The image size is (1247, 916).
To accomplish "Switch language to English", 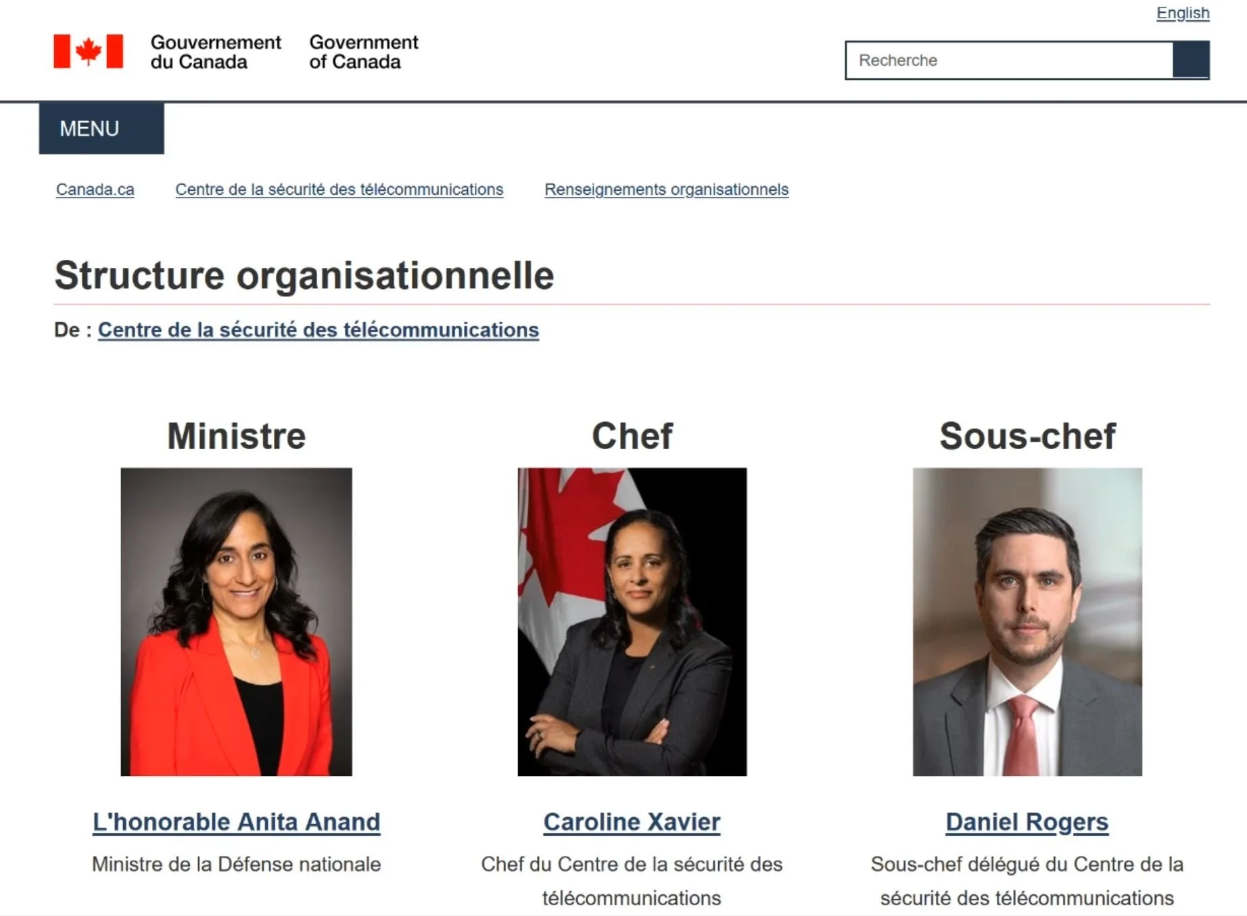I will pyautogui.click(x=1183, y=13).
